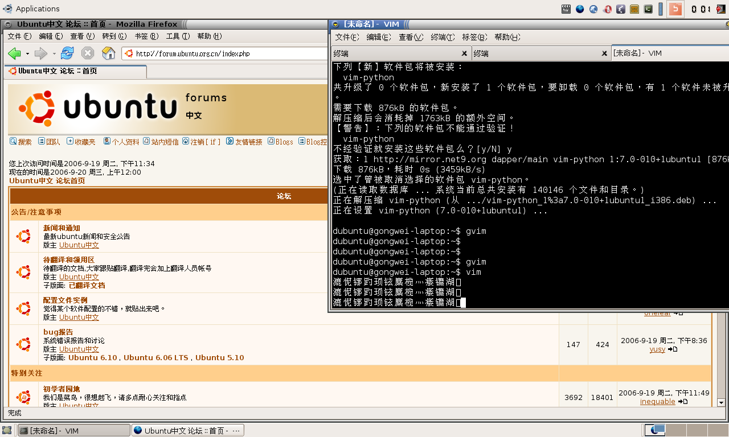Close the second 终端 tab with its X
729x437 pixels.
[604, 53]
